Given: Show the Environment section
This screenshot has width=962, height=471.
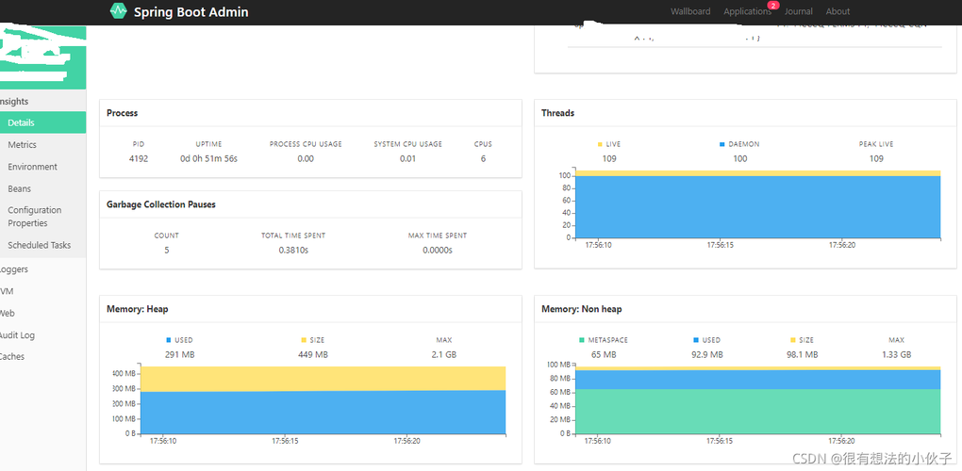Looking at the screenshot, I should 32,167.
